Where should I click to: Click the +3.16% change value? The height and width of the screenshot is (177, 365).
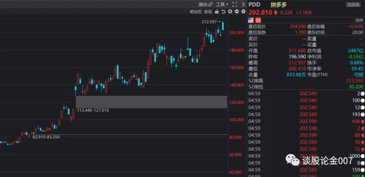click(x=303, y=12)
